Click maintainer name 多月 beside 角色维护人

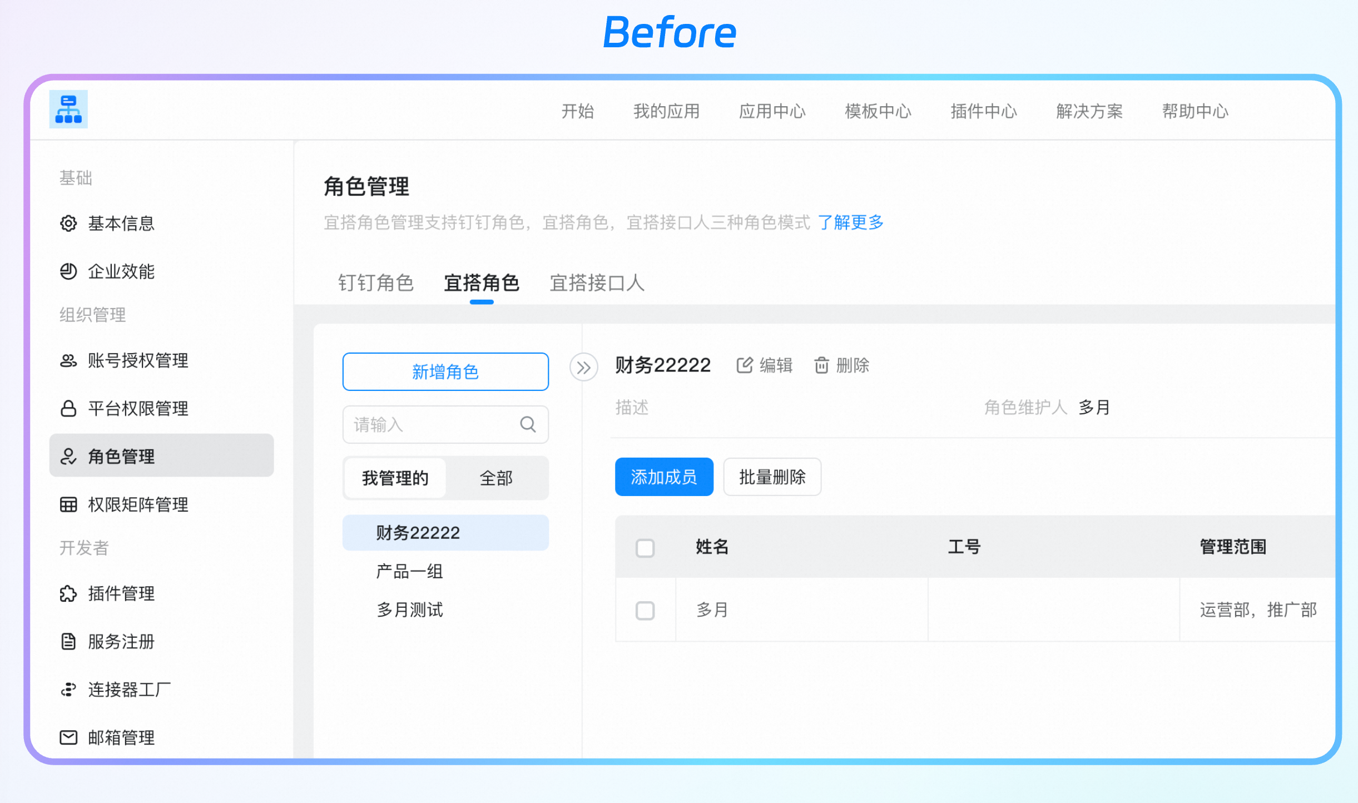(x=1094, y=407)
